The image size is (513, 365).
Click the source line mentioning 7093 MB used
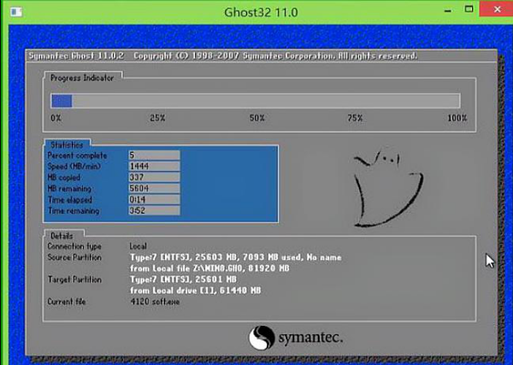[x=236, y=257]
